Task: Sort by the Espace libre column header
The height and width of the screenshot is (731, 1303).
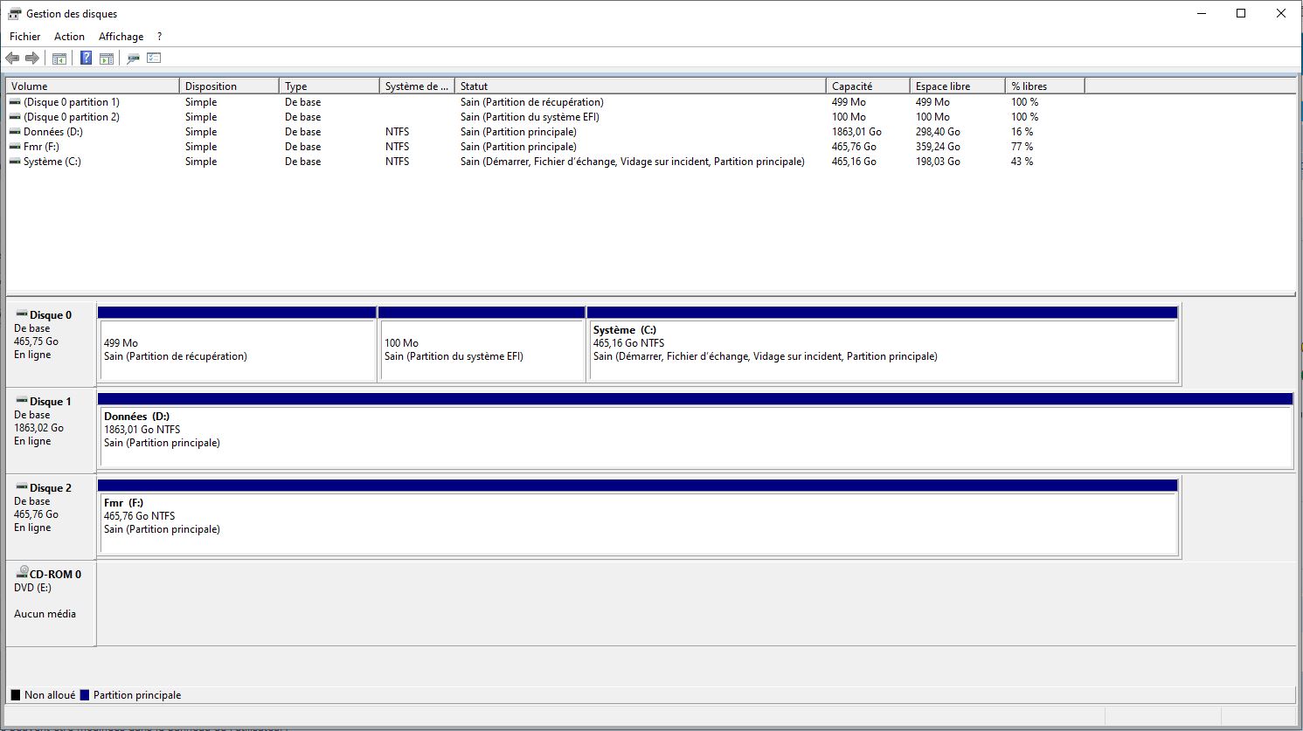Action: pyautogui.click(x=957, y=86)
